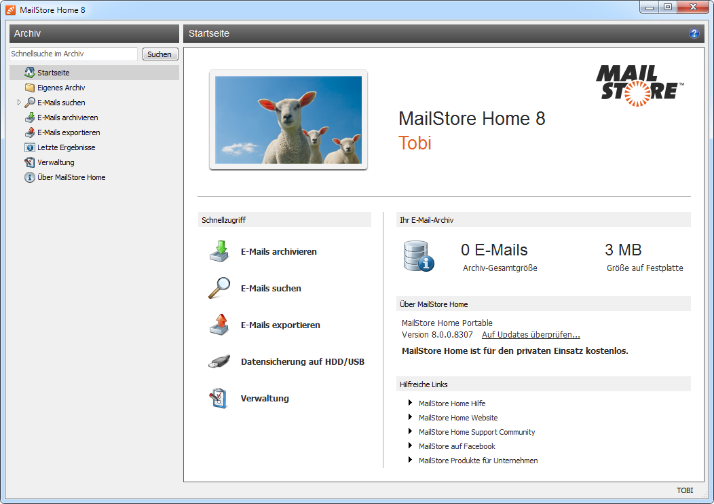The height and width of the screenshot is (504, 714).
Task: Click the sheep photo thumbnail
Action: pyautogui.click(x=288, y=120)
